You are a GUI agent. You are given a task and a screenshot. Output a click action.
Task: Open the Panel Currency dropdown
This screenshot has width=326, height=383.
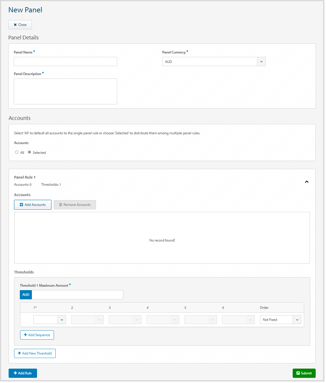coord(261,62)
